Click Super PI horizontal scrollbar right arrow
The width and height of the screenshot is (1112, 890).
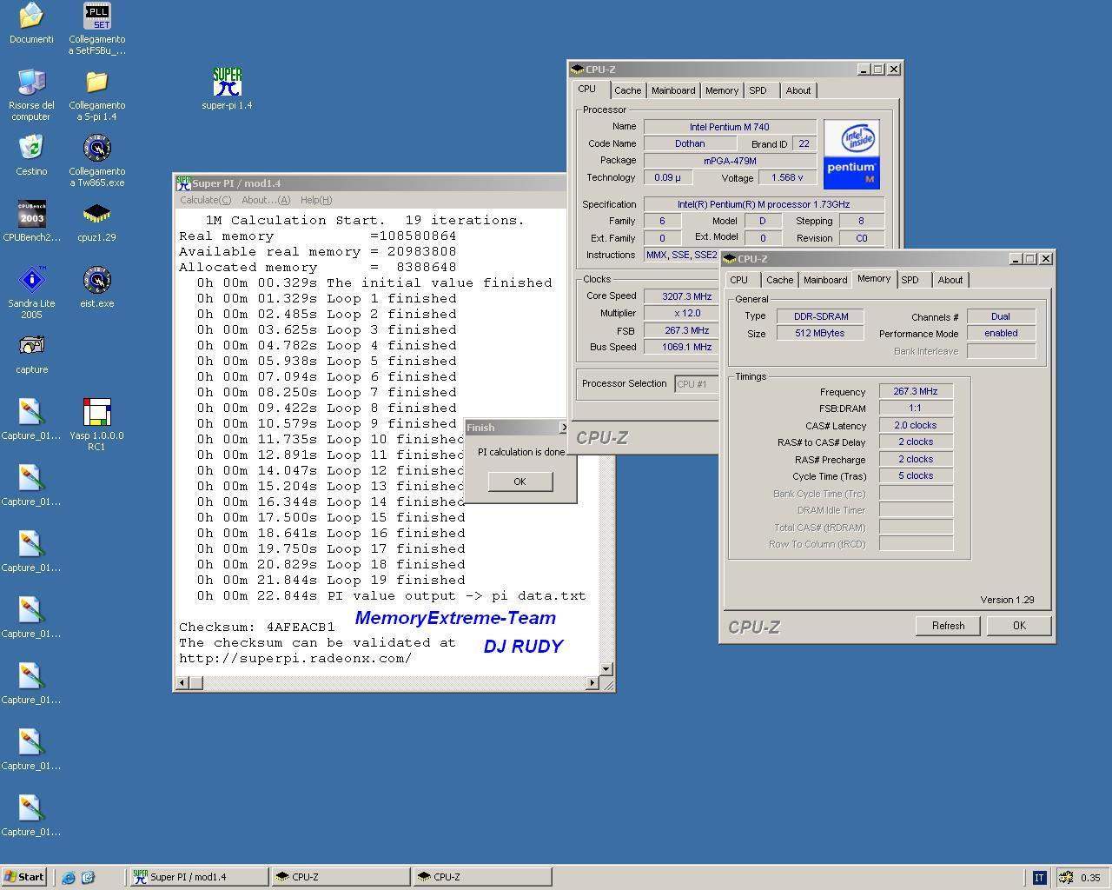coord(592,683)
